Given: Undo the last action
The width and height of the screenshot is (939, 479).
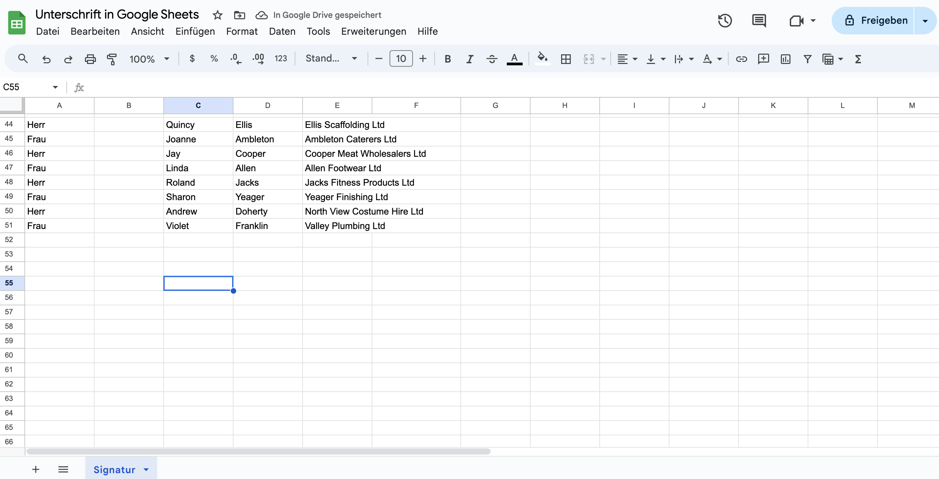Looking at the screenshot, I should click(x=46, y=59).
